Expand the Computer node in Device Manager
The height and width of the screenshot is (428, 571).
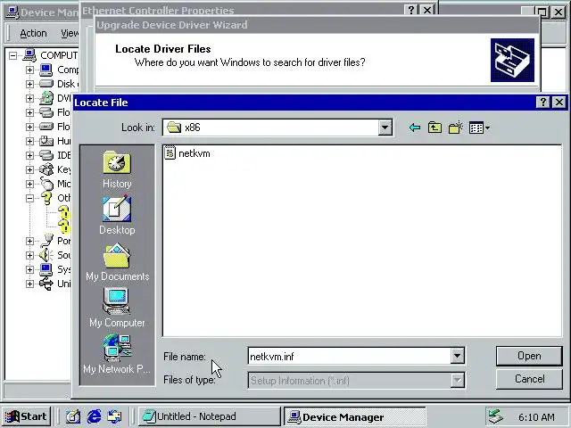[29, 70]
